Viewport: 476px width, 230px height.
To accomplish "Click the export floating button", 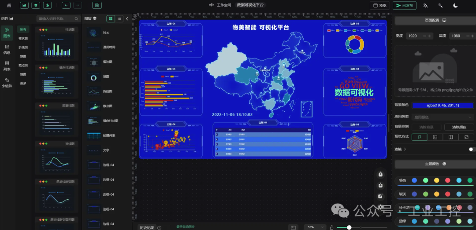I will point(380,174).
